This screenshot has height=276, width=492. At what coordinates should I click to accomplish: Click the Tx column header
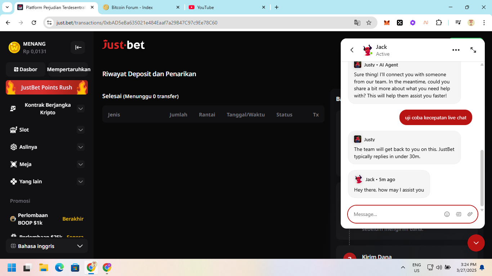[316, 115]
